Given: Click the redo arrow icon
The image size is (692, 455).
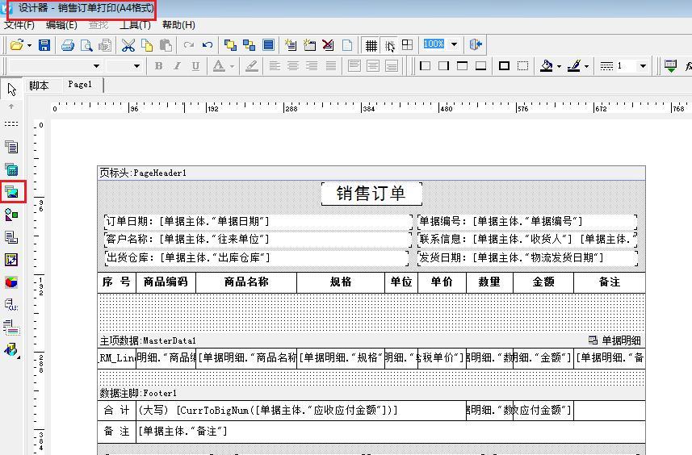Looking at the screenshot, I should click(x=188, y=45).
